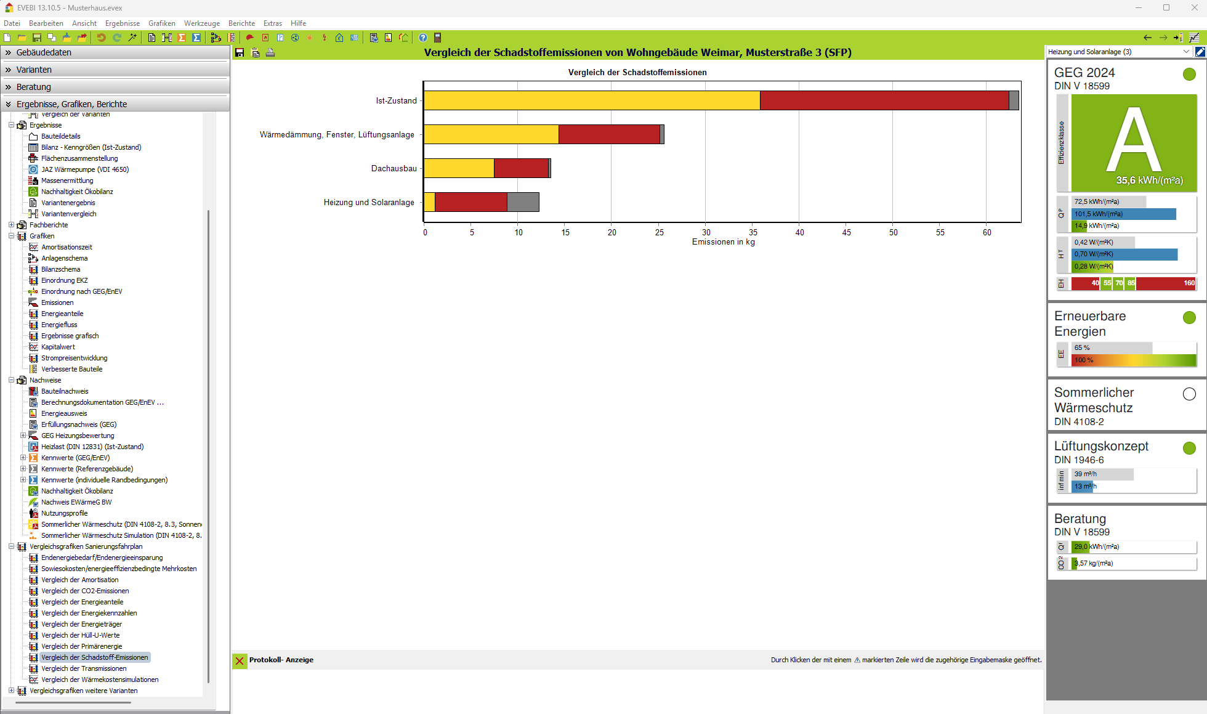This screenshot has width=1207, height=714.
Task: Click Sommerlicher Wärmeschutz status circle
Action: pyautogui.click(x=1189, y=394)
